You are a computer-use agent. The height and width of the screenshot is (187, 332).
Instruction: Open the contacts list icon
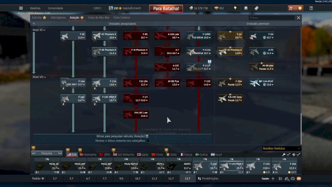[286, 179]
